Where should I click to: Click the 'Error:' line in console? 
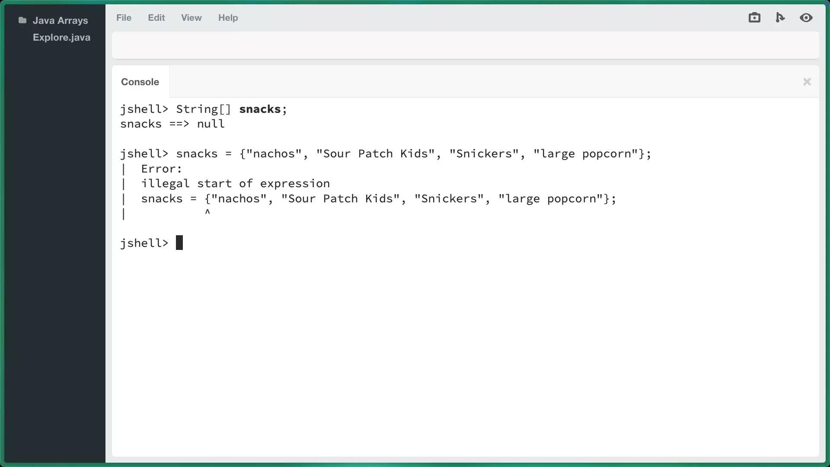(x=161, y=169)
